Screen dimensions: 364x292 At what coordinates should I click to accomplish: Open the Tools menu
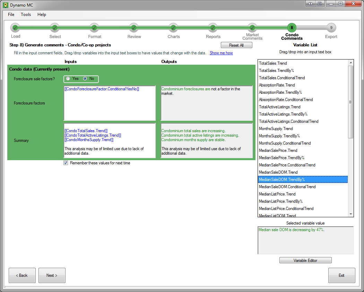(26, 15)
